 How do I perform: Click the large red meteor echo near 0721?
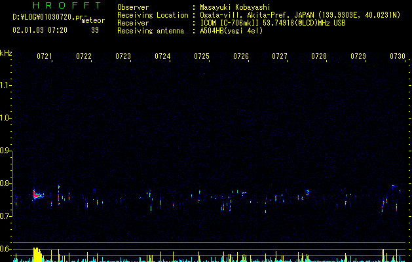(37, 195)
